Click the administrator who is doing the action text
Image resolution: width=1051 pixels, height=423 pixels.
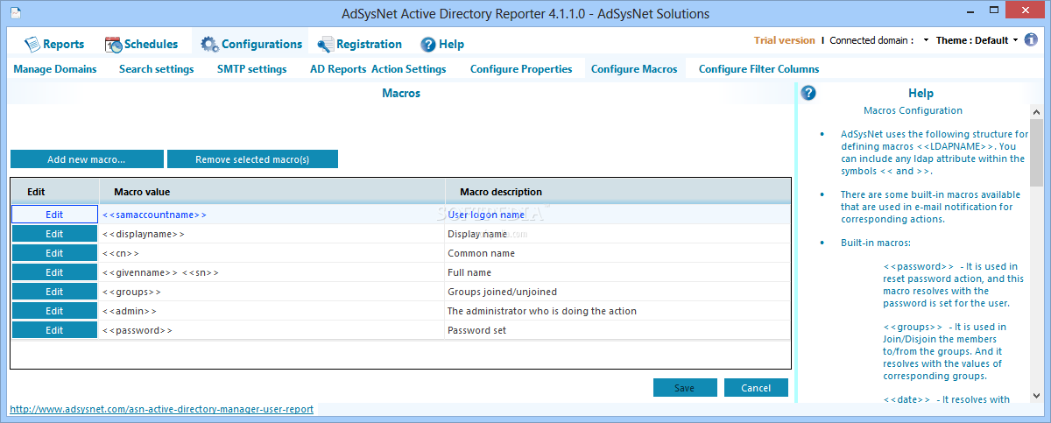pyautogui.click(x=542, y=311)
